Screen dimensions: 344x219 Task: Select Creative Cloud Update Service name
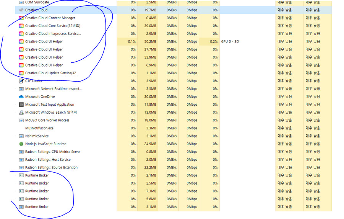point(52,73)
